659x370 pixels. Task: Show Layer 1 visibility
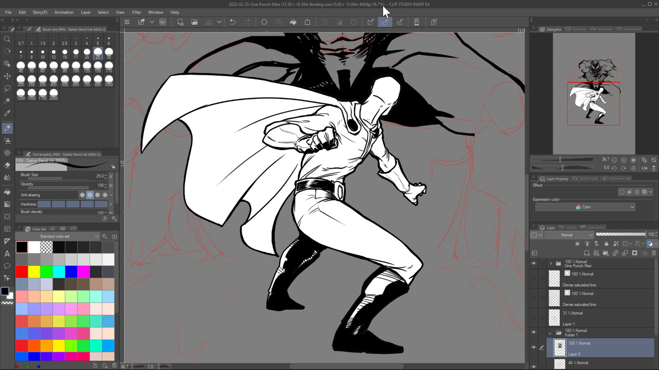[x=534, y=317]
